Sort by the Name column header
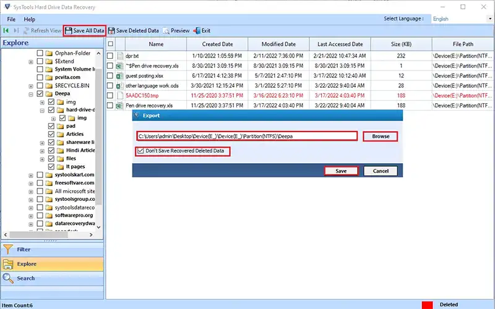 coord(156,44)
